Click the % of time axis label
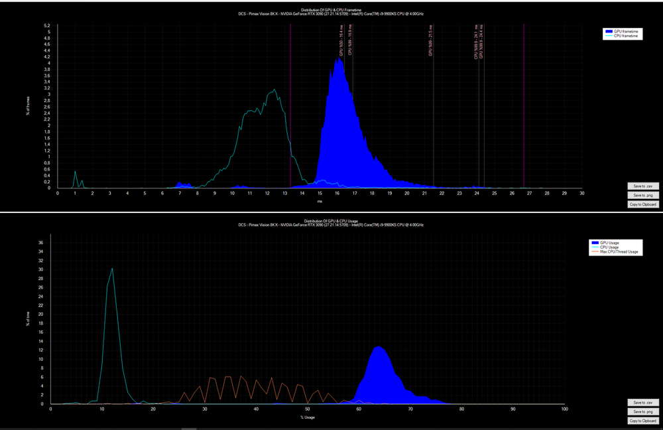663x430 pixels. point(29,319)
